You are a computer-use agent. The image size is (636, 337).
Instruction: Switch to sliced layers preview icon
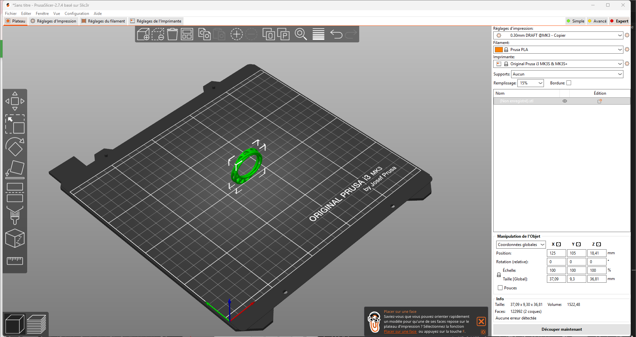(36, 324)
